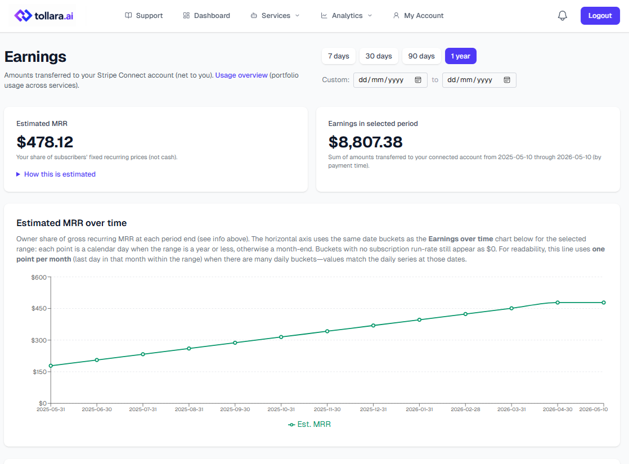Click the 2025-08-31 chart data point
Screen dimensions: 629x464
tap(189, 349)
